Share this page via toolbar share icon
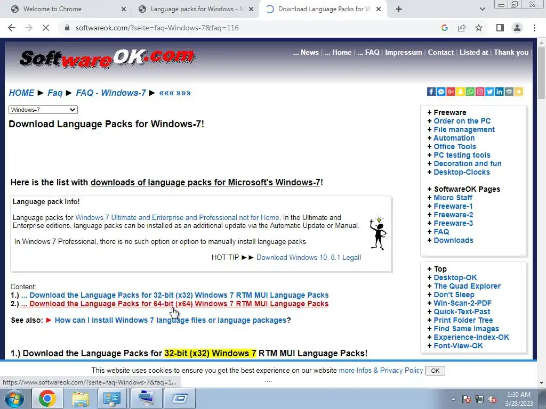 click(x=462, y=28)
